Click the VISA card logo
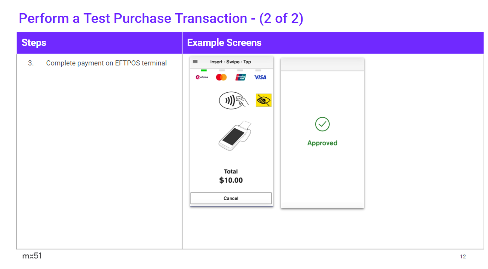The image size is (488, 269). point(260,77)
